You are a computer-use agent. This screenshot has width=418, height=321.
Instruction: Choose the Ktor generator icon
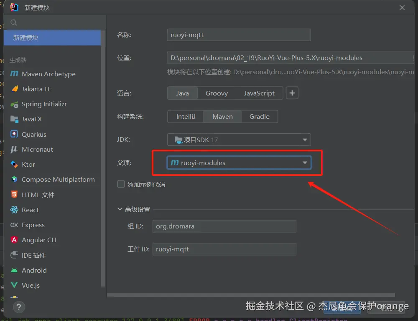coord(14,164)
